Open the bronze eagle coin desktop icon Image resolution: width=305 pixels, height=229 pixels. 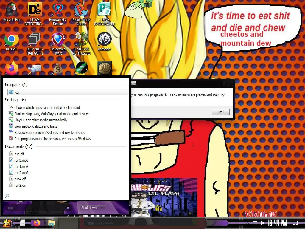(105, 68)
